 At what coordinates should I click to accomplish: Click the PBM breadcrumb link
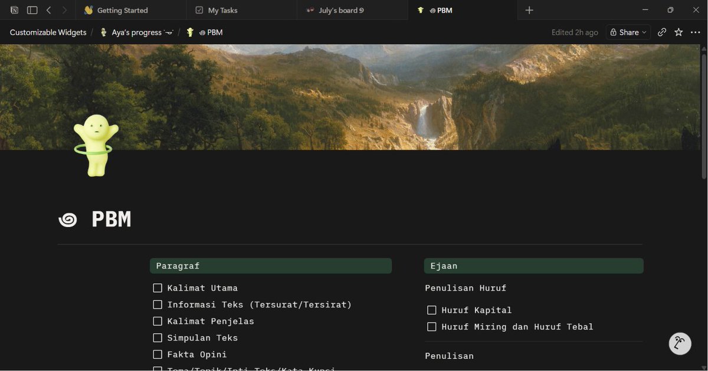205,32
